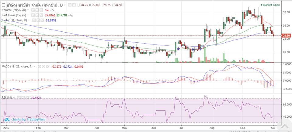Collapse the chart legend with minus box

(4, 5)
